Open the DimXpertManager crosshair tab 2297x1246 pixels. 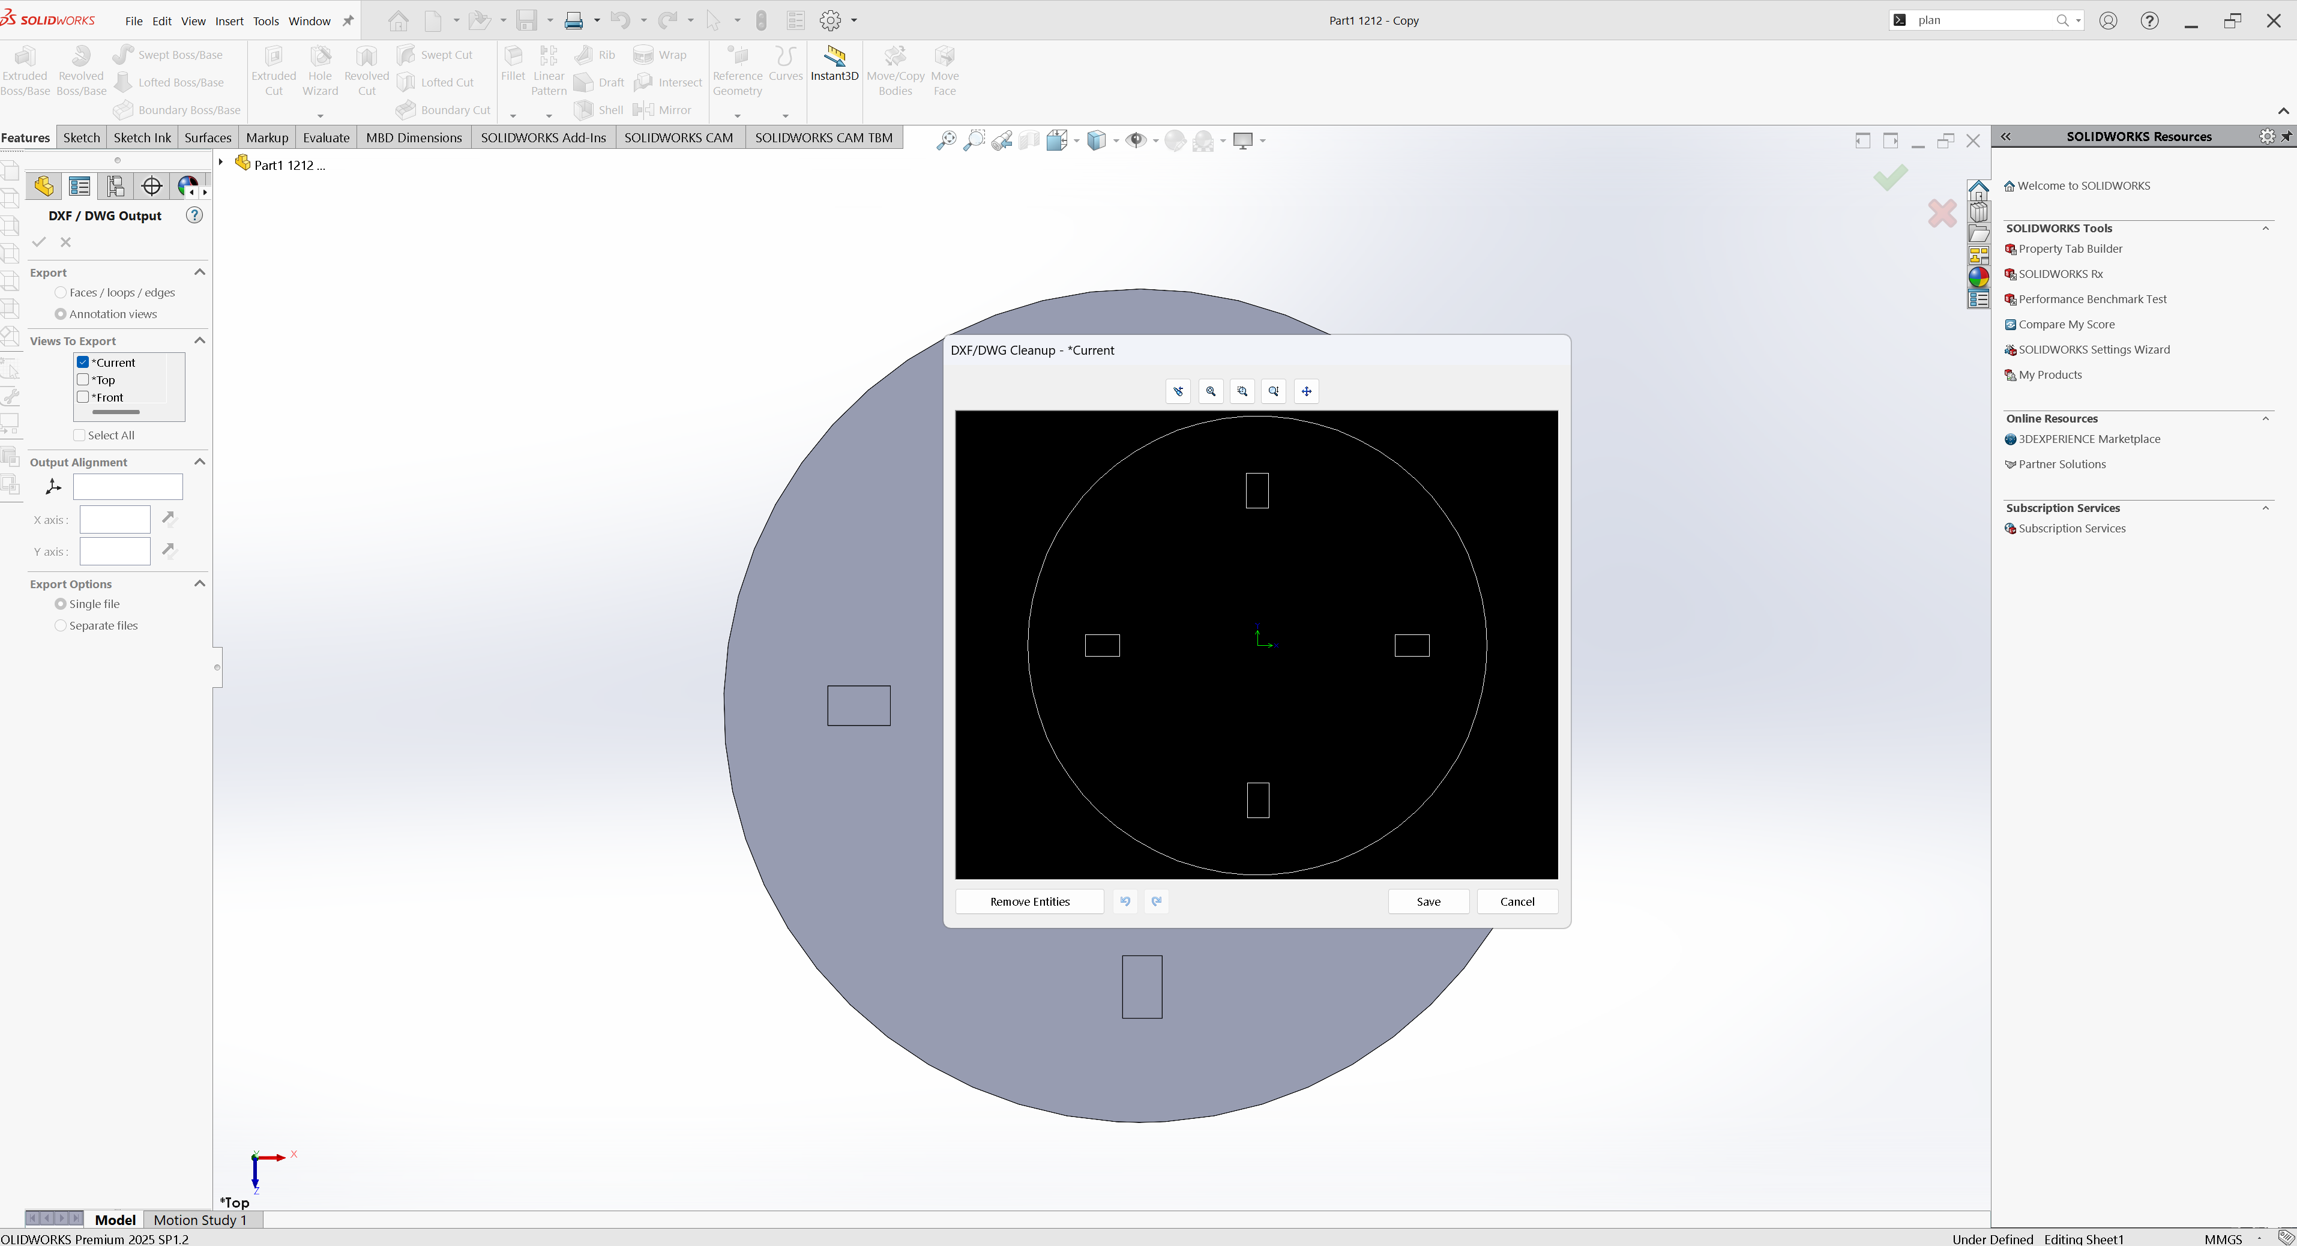pyautogui.click(x=152, y=187)
